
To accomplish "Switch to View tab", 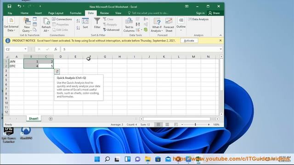I will pos(118,13).
